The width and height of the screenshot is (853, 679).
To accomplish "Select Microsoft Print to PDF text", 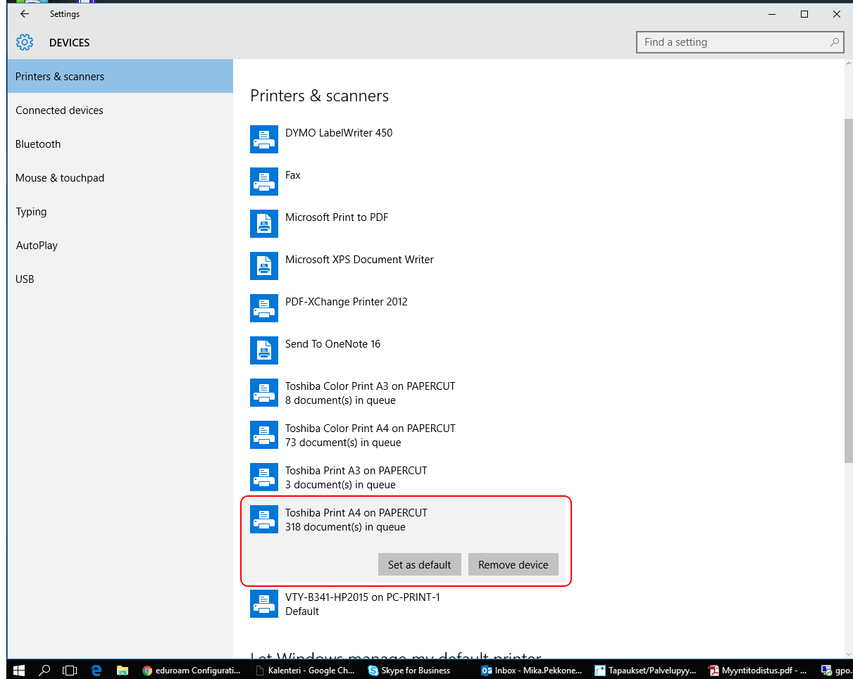I will (x=337, y=217).
